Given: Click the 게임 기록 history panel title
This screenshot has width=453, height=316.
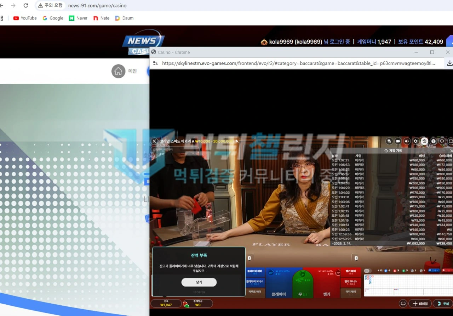Looking at the screenshot, I should [393, 151].
